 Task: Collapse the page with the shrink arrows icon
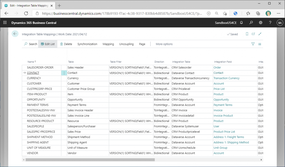pos(260,34)
